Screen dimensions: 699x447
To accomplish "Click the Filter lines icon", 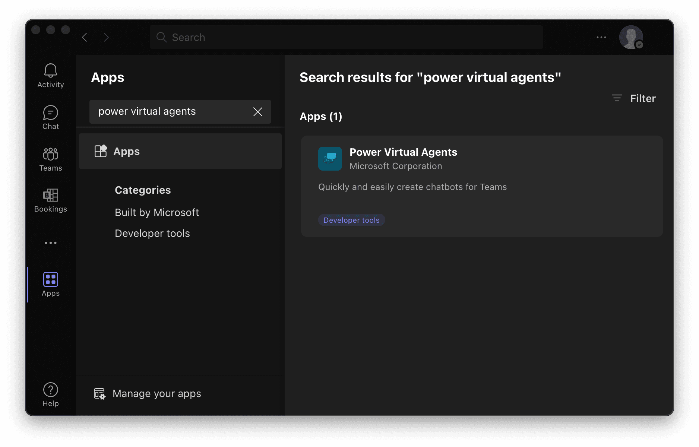I will pyautogui.click(x=617, y=98).
